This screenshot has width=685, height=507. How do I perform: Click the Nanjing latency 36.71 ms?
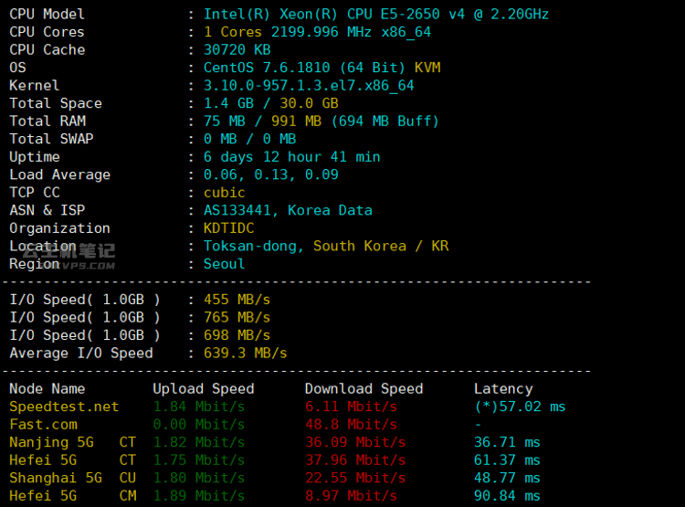tap(507, 442)
